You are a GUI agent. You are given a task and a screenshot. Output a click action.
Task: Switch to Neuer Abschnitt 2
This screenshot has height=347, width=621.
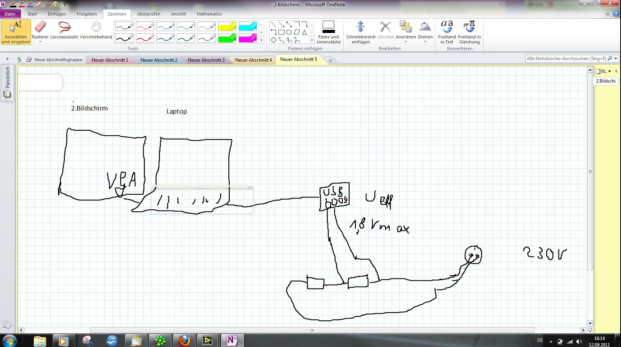point(159,60)
